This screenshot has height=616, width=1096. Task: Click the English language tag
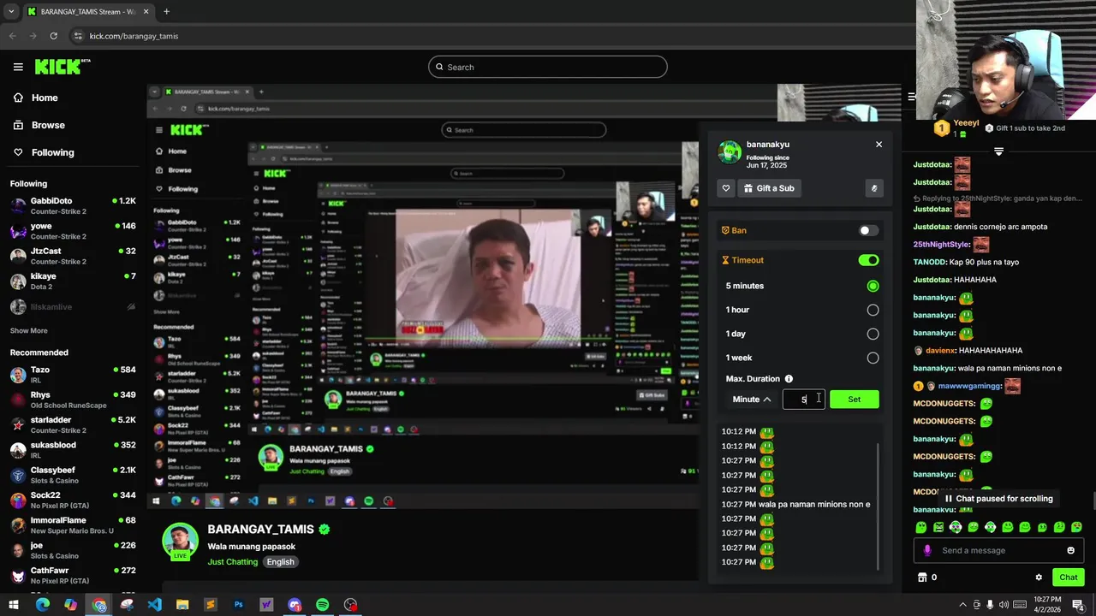[x=280, y=562]
